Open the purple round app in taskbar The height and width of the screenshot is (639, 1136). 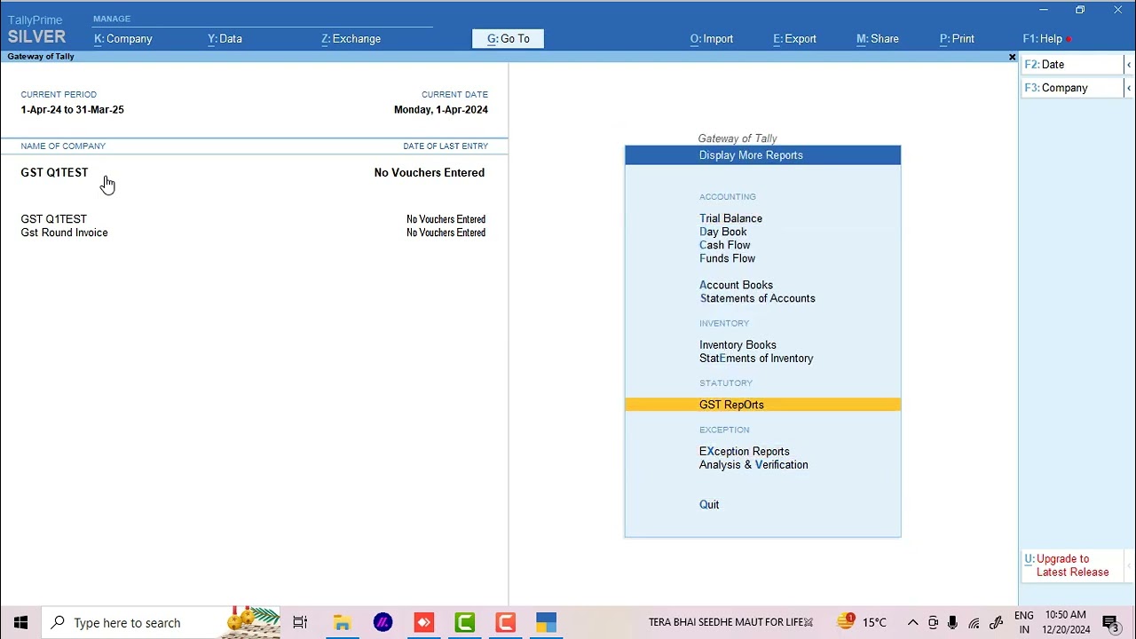[383, 622]
